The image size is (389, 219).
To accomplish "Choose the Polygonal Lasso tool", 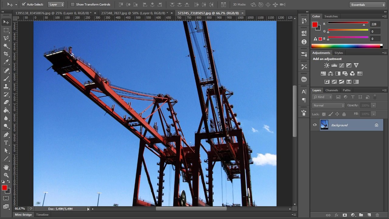I will [x=6, y=38].
